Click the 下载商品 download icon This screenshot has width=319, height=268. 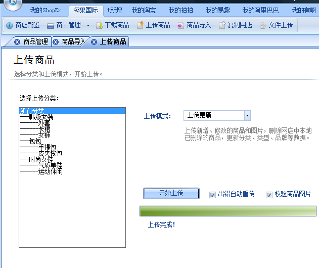point(100,25)
